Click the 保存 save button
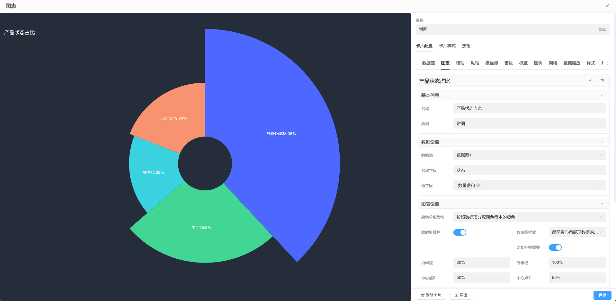Image resolution: width=616 pixels, height=301 pixels. 602,295
